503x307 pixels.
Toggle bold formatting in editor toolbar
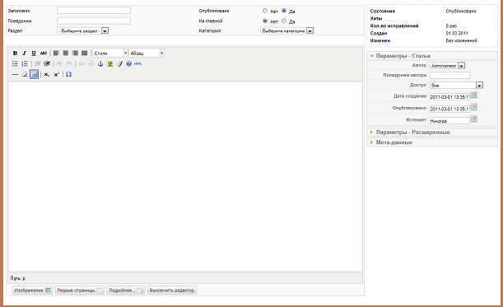(15, 53)
